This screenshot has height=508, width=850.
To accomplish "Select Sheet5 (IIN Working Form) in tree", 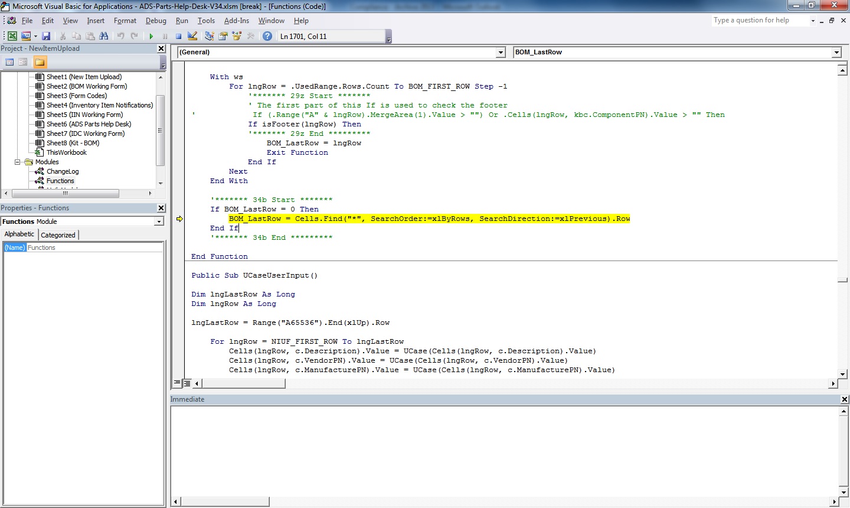I will 84,115.
